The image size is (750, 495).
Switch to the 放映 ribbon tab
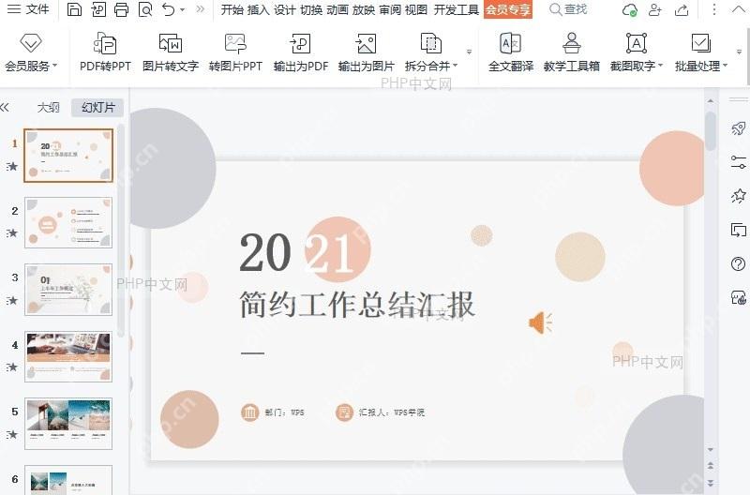click(364, 9)
